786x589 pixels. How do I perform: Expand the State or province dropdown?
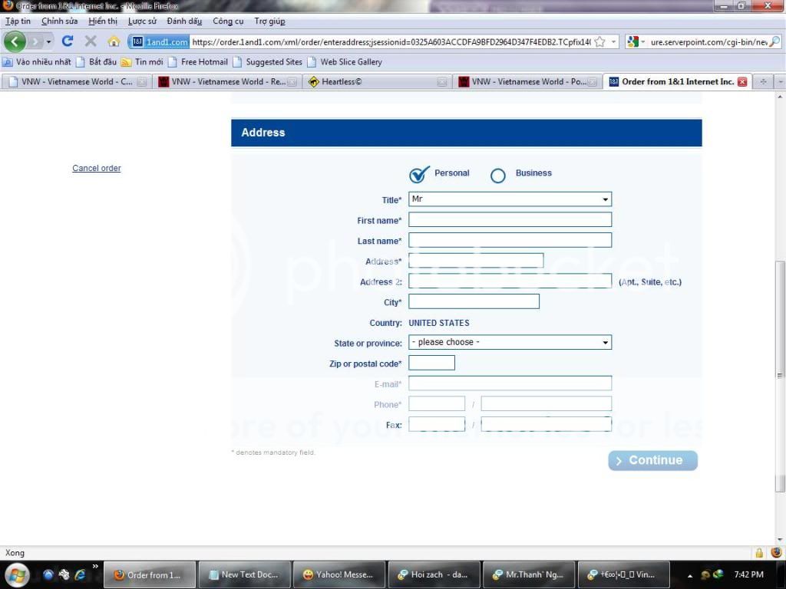(510, 342)
